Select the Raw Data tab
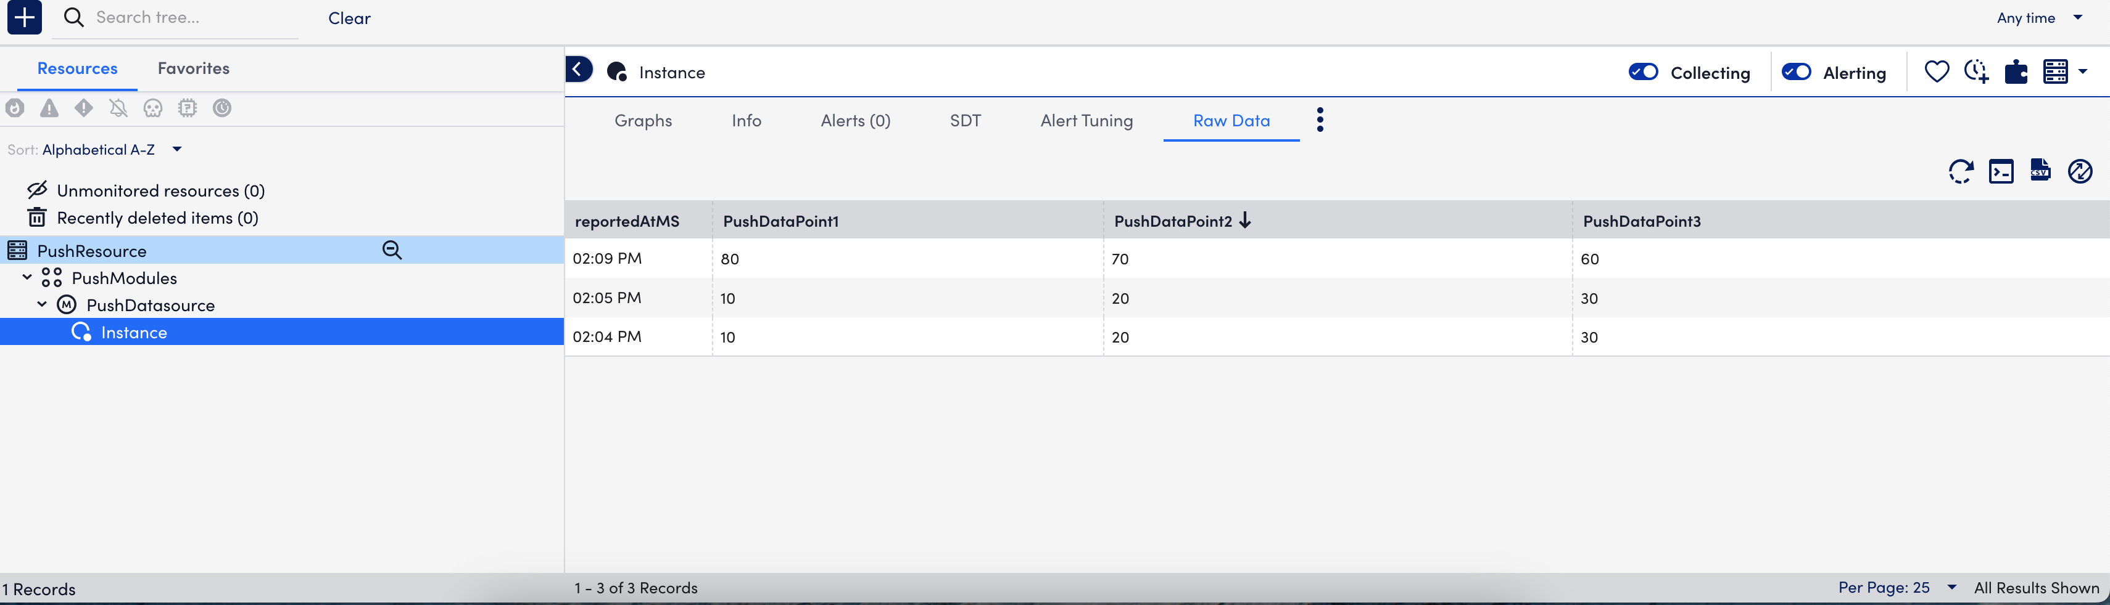2110x605 pixels. (1231, 120)
